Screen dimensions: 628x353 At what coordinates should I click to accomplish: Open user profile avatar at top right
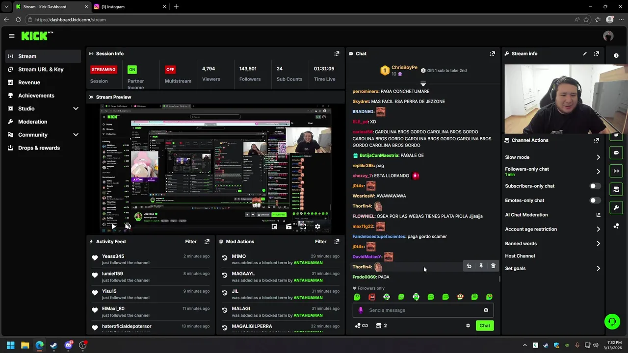[608, 36]
